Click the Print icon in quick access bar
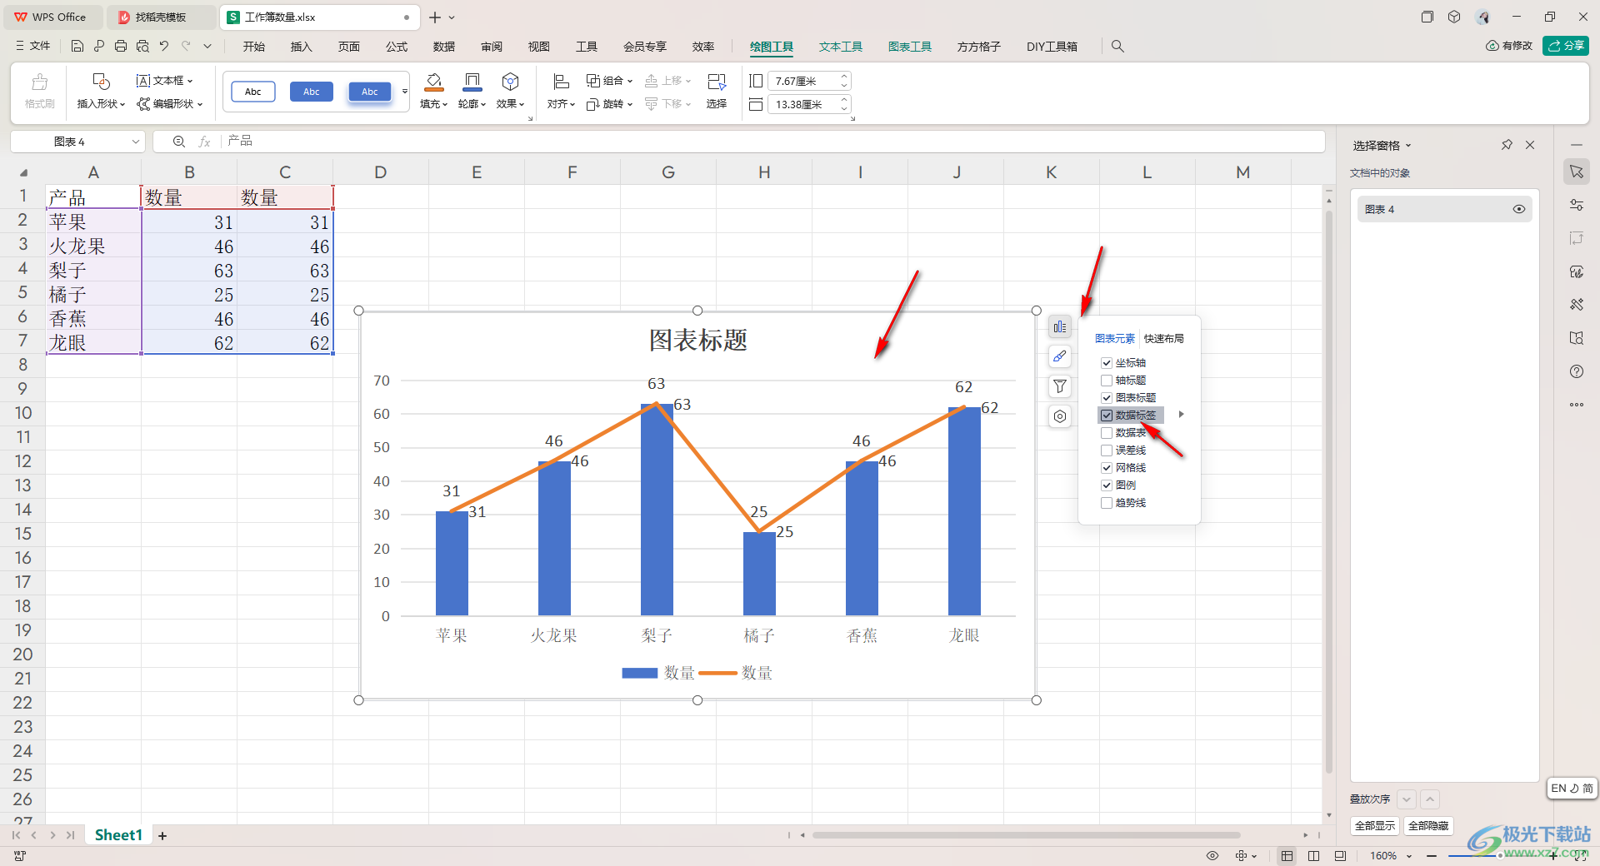This screenshot has height=866, width=1600. pyautogui.click(x=121, y=47)
